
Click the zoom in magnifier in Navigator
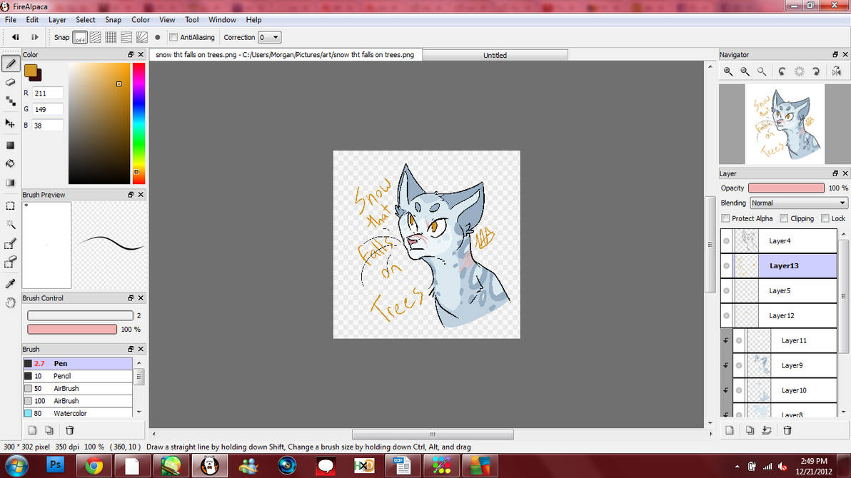point(728,71)
